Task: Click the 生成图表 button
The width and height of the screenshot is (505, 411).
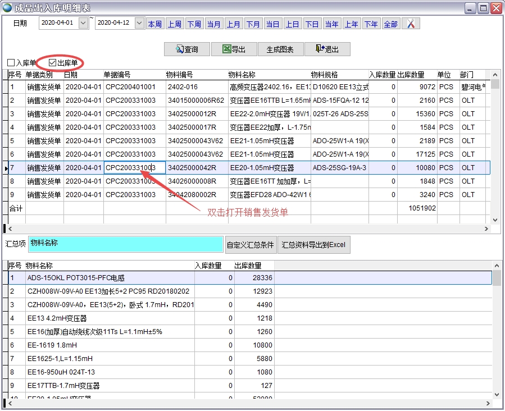Action: coord(280,49)
